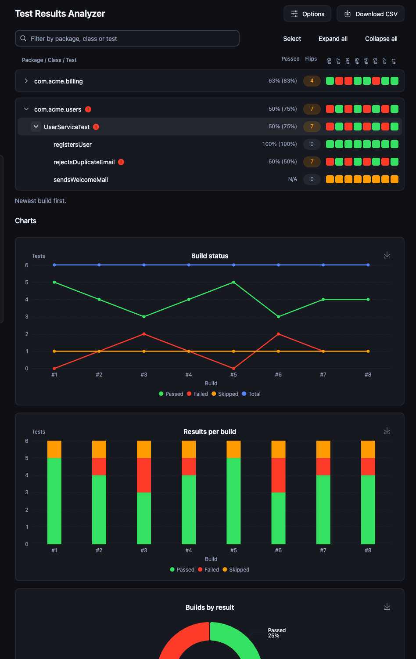Click the #8 build column header

point(330,61)
